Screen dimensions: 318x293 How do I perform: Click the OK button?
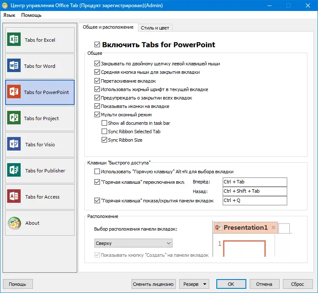231,284
